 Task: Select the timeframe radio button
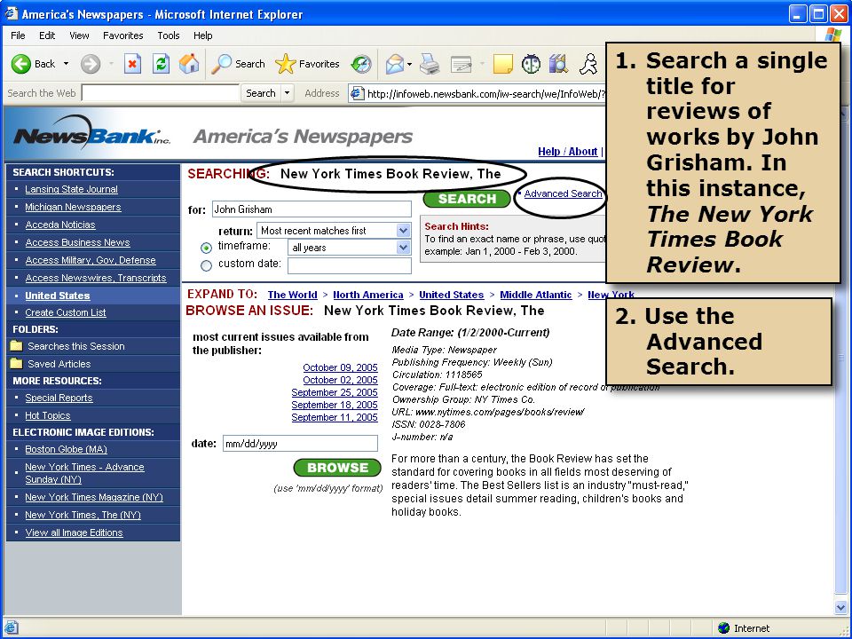[x=206, y=248]
